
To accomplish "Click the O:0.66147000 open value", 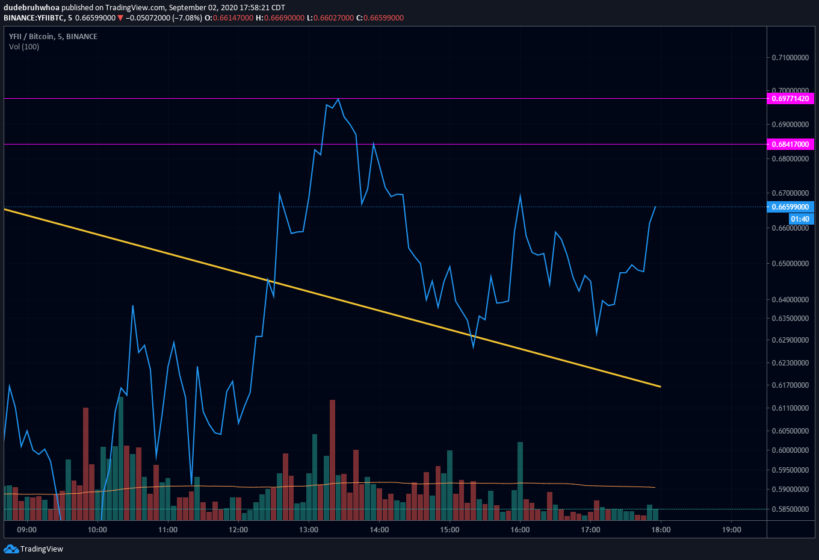I will 229,18.
